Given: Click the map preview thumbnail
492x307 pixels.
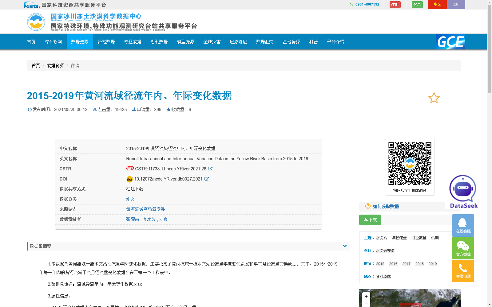Looking at the screenshot, I should 410,298.
